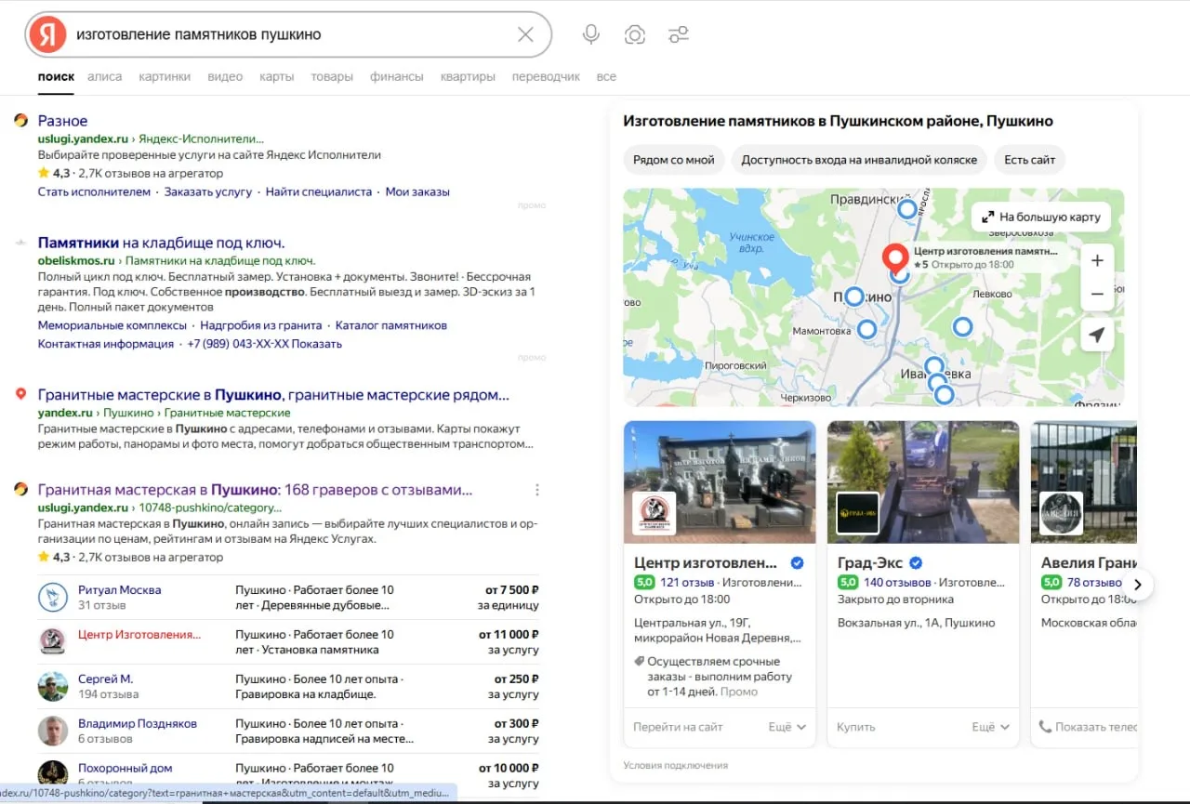Click 'Купить' on Град-Экс card
This screenshot has height=804, width=1190.
tap(855, 727)
